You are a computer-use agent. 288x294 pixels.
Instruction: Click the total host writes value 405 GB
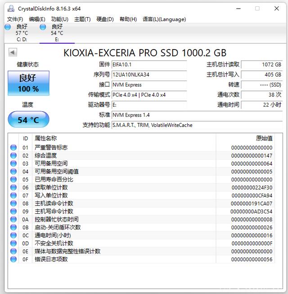tap(262, 75)
